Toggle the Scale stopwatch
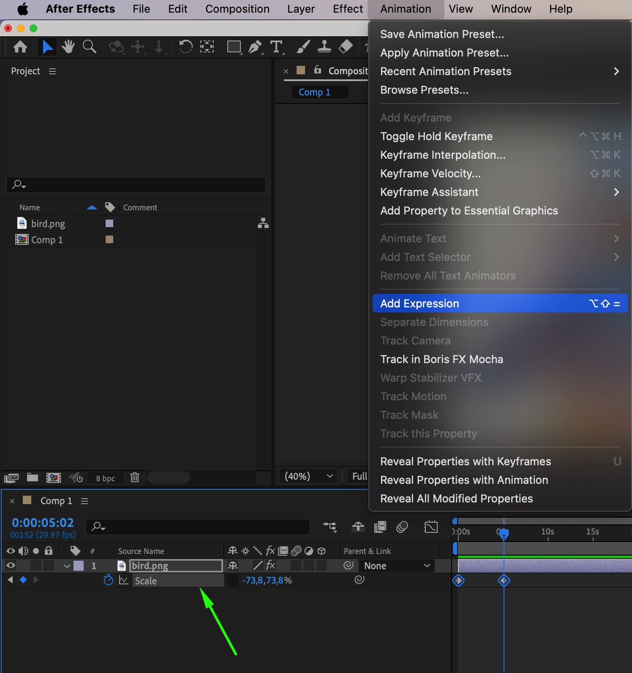This screenshot has width=632, height=673. coord(109,580)
